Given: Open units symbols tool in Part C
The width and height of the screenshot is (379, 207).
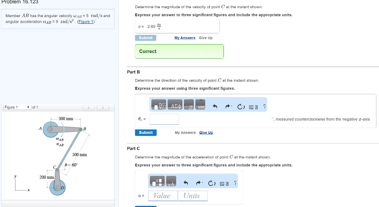Looking at the screenshot, I should point(171,181).
